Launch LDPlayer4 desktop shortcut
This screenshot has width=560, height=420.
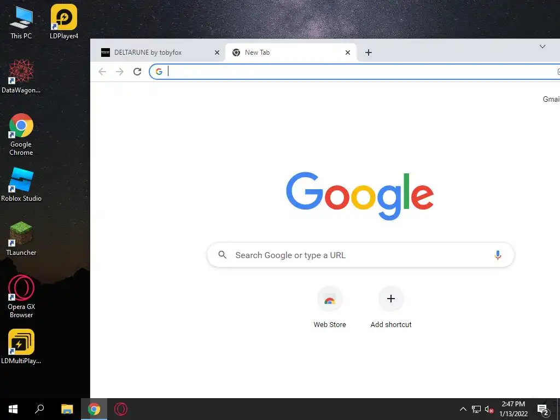coord(64,22)
